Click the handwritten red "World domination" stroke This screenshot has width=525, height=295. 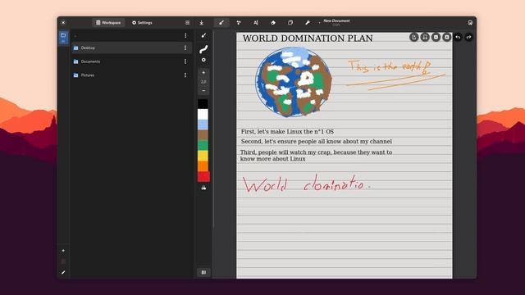coord(306,184)
